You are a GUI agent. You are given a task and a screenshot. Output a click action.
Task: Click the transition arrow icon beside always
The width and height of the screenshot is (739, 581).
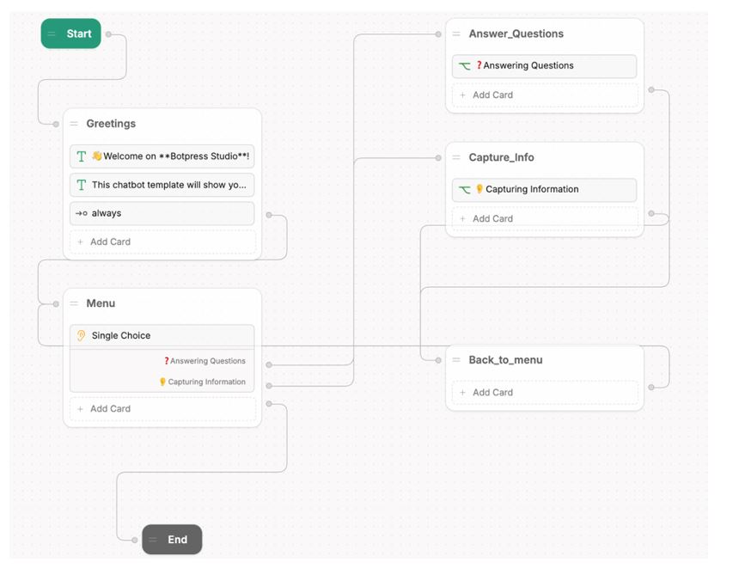point(81,213)
